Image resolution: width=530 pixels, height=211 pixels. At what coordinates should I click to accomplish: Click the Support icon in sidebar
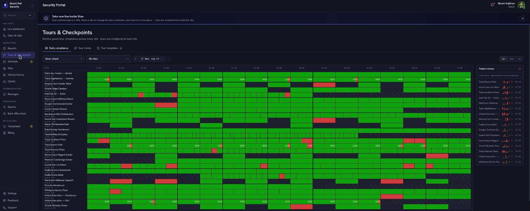(x=5, y=207)
